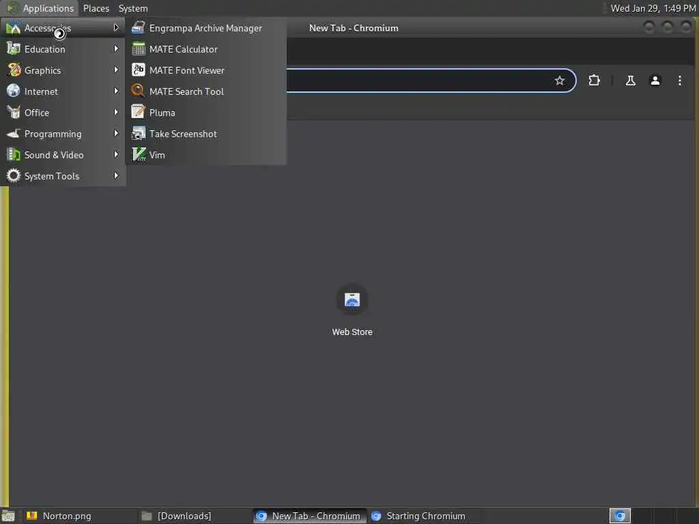The width and height of the screenshot is (699, 524).
Task: Open the Places menu
Action: [x=96, y=8]
